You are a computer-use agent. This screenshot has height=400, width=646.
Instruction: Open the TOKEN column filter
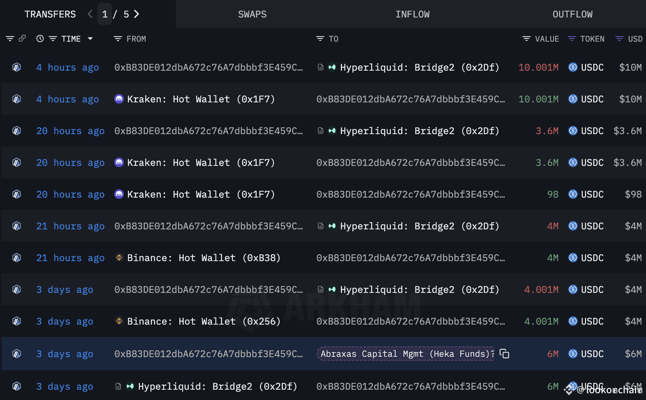pyautogui.click(x=571, y=38)
